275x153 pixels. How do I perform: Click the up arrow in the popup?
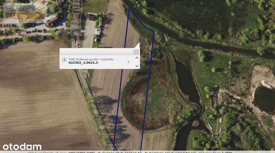(137, 58)
